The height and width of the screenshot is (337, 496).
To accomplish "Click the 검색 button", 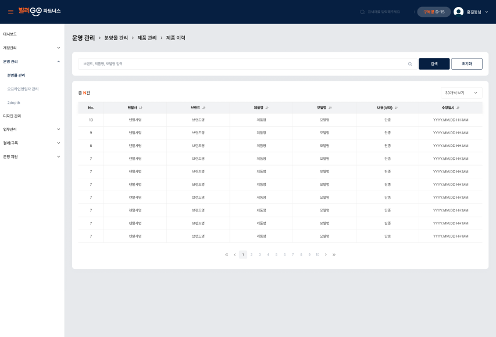I will point(434,64).
